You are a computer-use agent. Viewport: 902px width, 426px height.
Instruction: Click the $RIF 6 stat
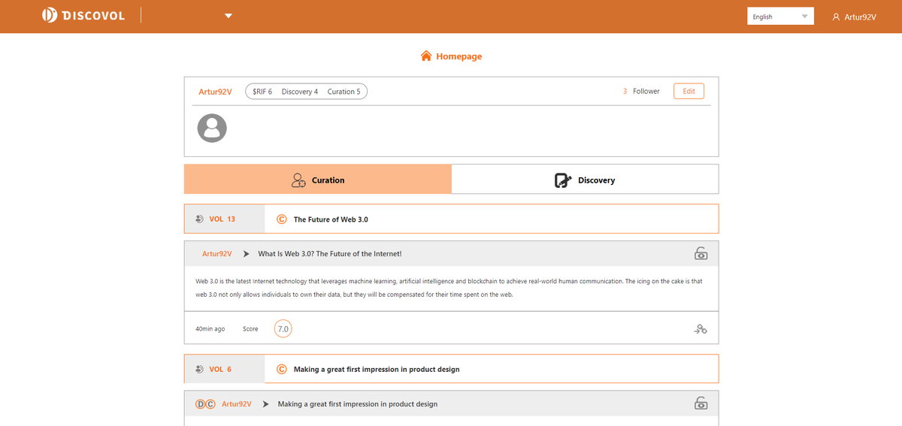pos(262,92)
